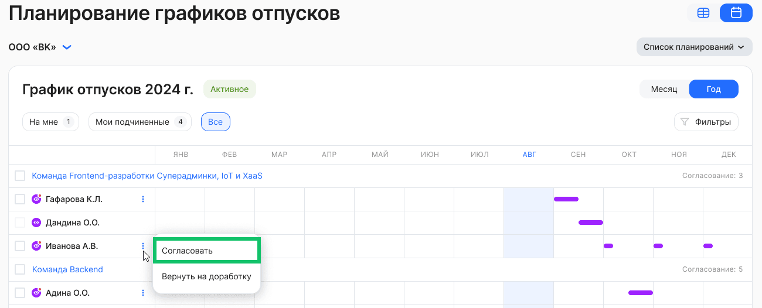The image size is (762, 308).
Task: Open three-dot menu for Иванова А.В.
Action: pyautogui.click(x=143, y=246)
